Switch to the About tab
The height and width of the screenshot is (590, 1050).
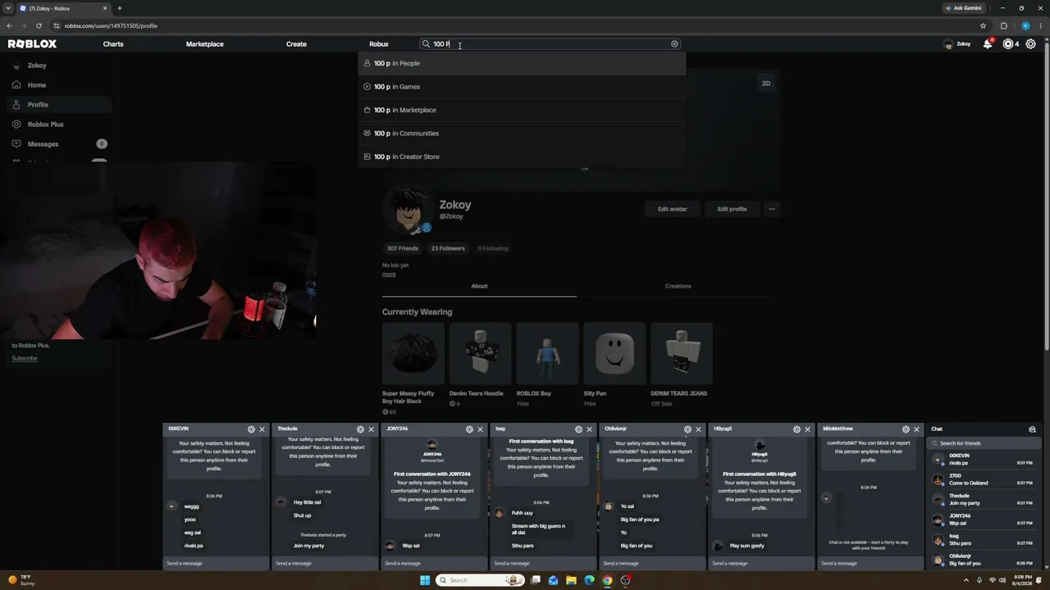tap(479, 286)
